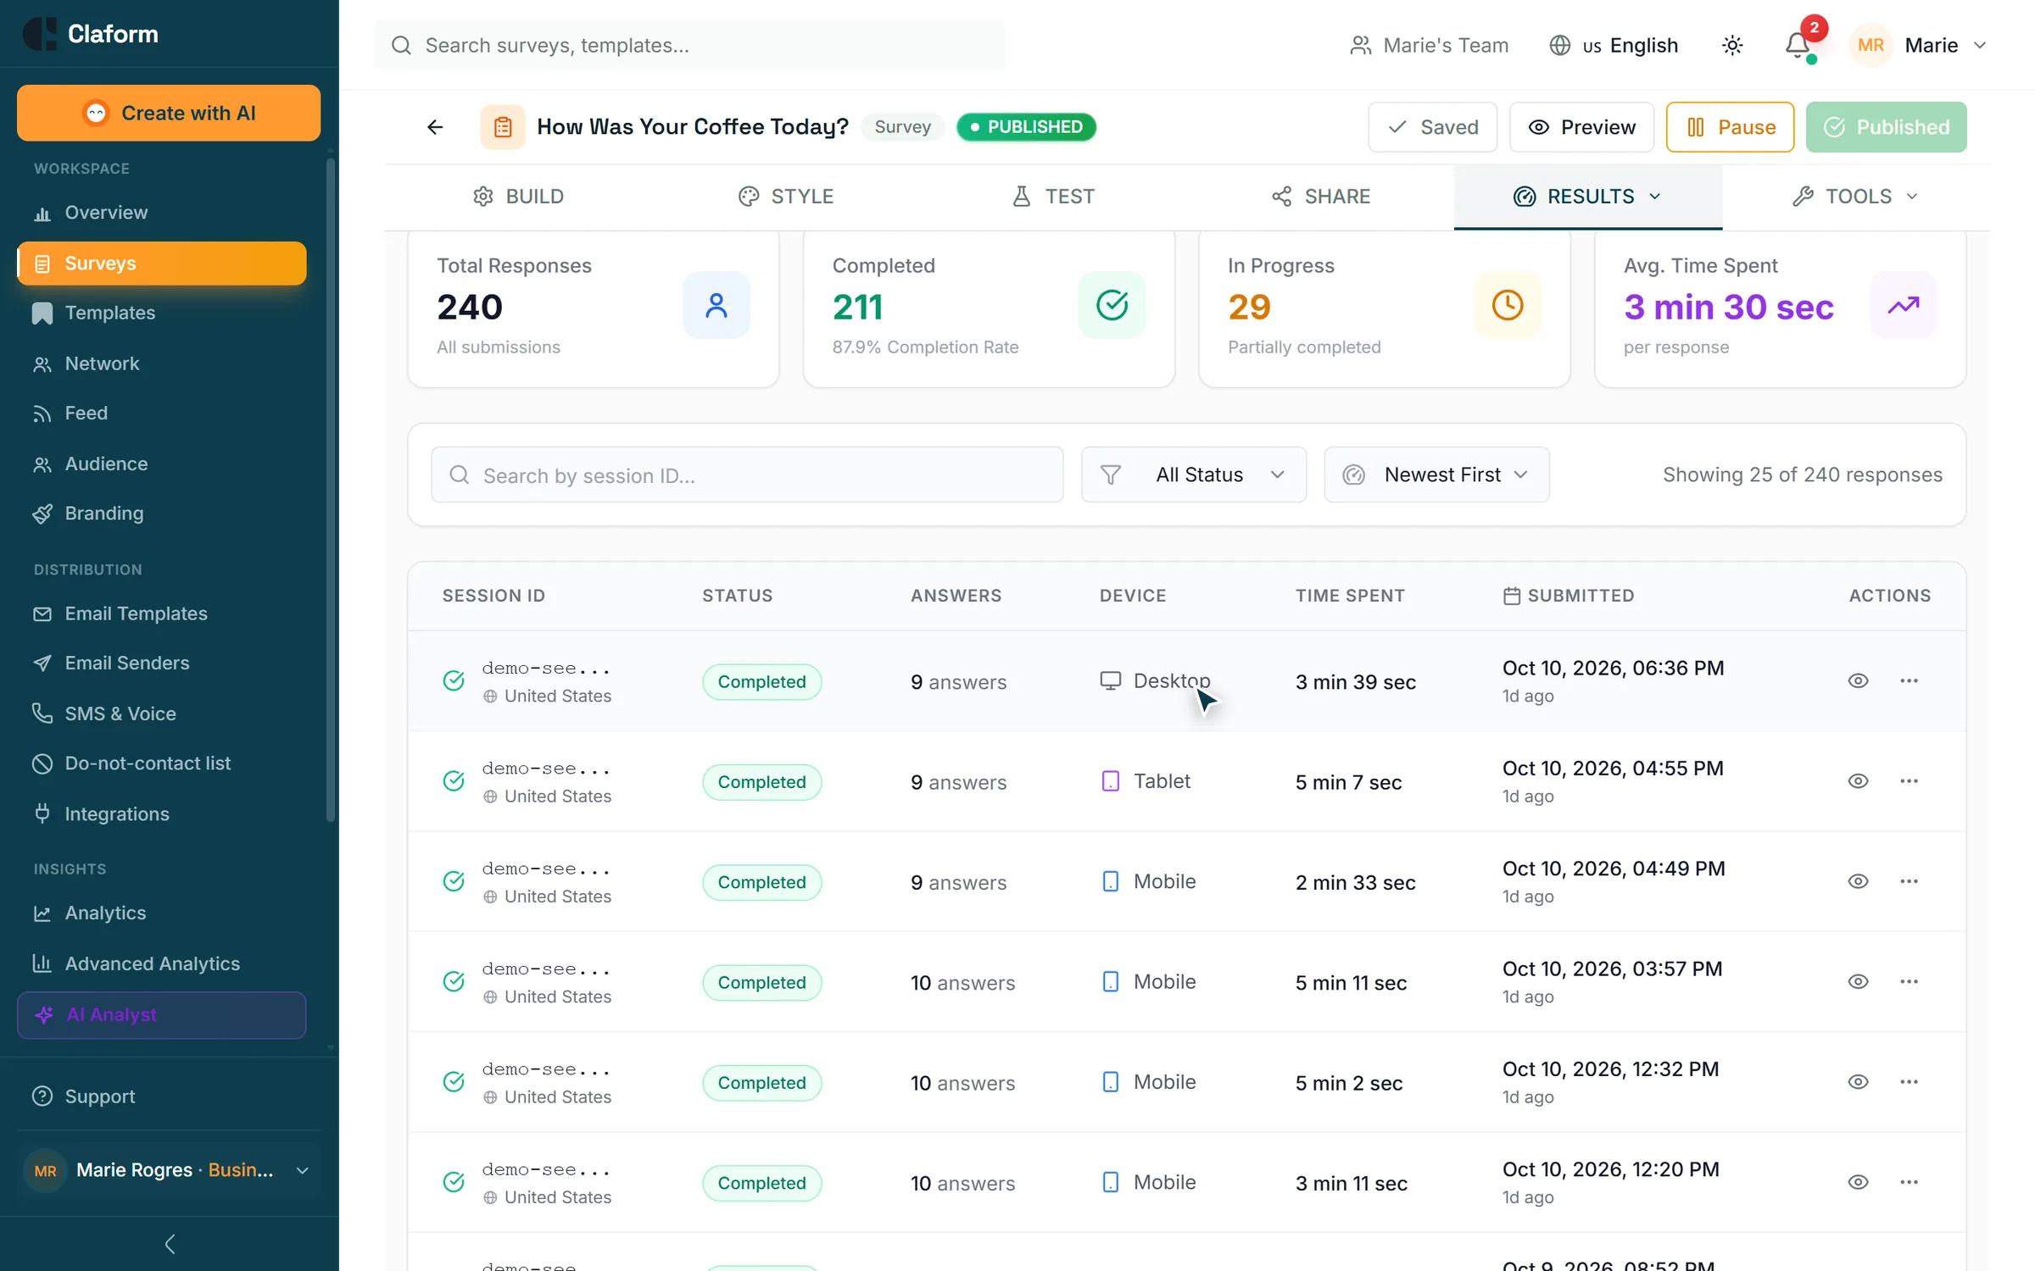Expand the All Status filter dropdown
2035x1271 pixels.
click(1193, 475)
